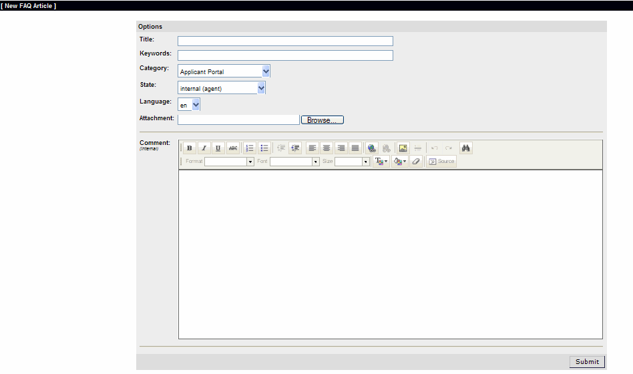Insert a bulleted list
Screen dimensions: 633x374
pos(264,148)
